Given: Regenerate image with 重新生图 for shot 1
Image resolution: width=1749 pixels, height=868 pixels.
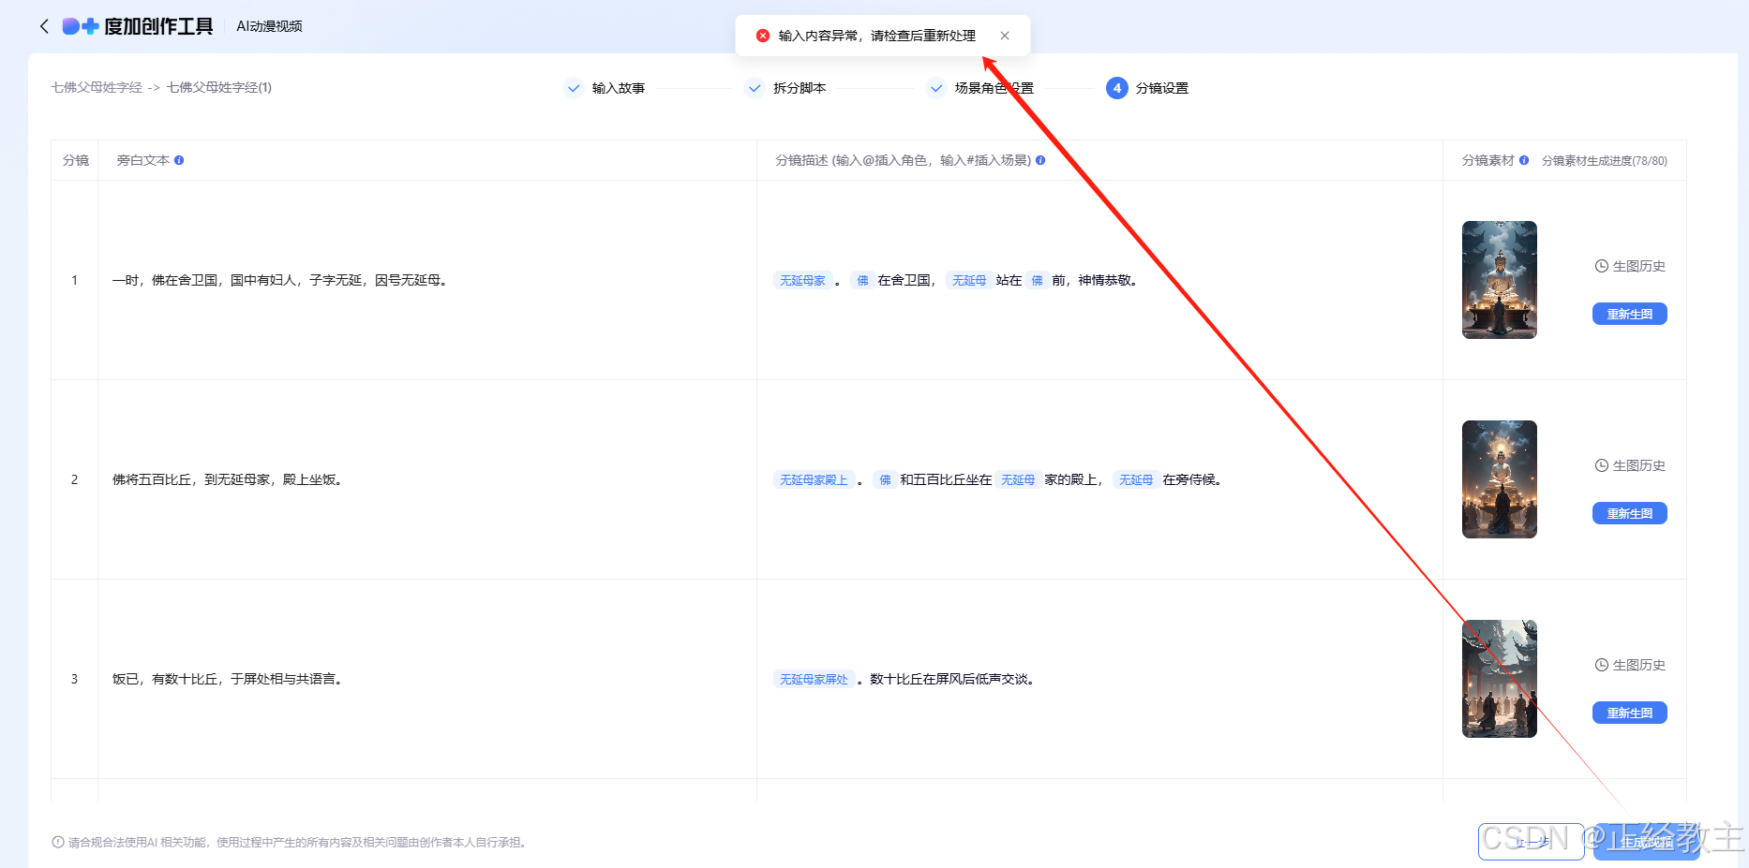Looking at the screenshot, I should click(x=1630, y=314).
